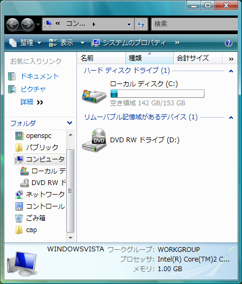Select the DVD RW ドライブ (D:) icon
242x284 pixels.
tap(94, 140)
